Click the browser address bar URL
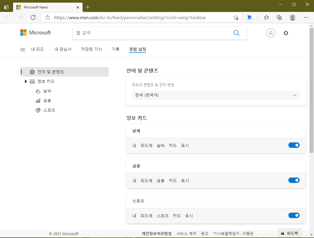This screenshot has width=314, height=238. pos(130,18)
